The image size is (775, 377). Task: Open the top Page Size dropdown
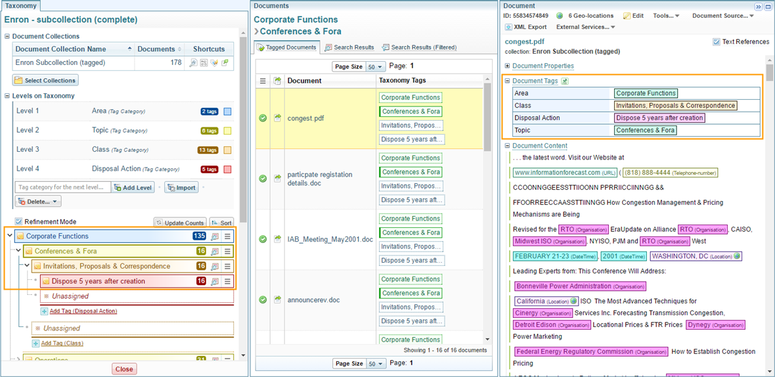tap(376, 67)
